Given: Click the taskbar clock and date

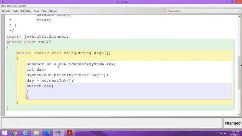Looking at the screenshot, I should point(234,133).
